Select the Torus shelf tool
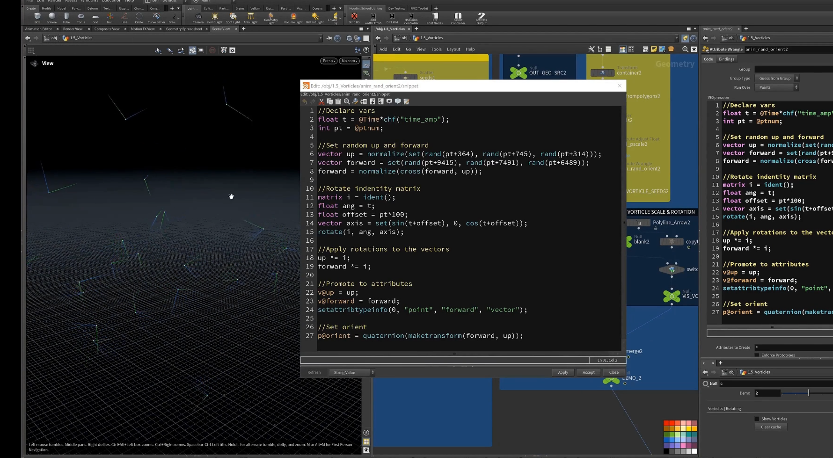This screenshot has width=833, height=458. [81, 18]
